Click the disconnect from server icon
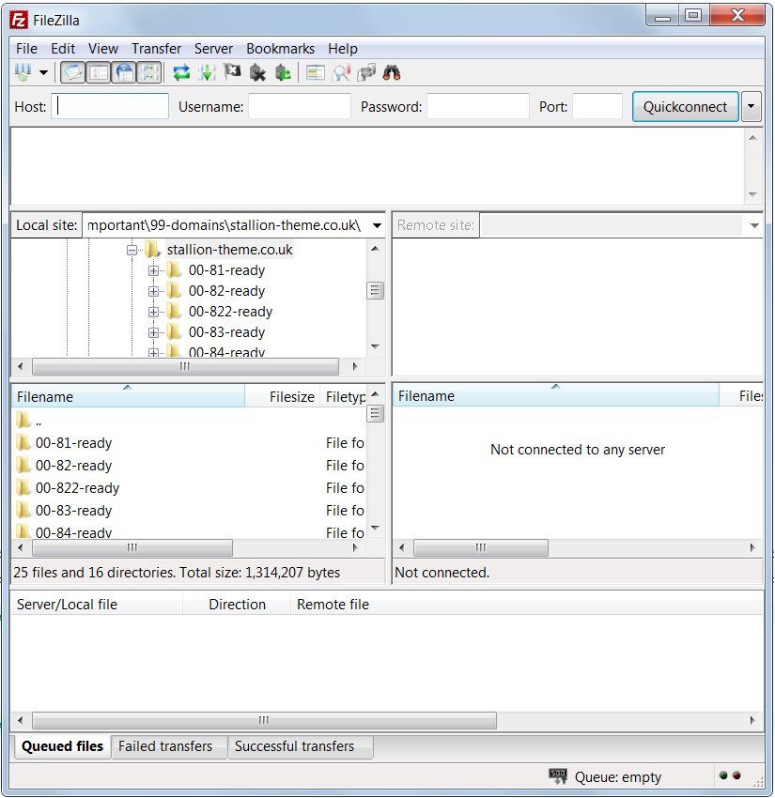Image resolution: width=775 pixels, height=798 pixels. point(257,73)
